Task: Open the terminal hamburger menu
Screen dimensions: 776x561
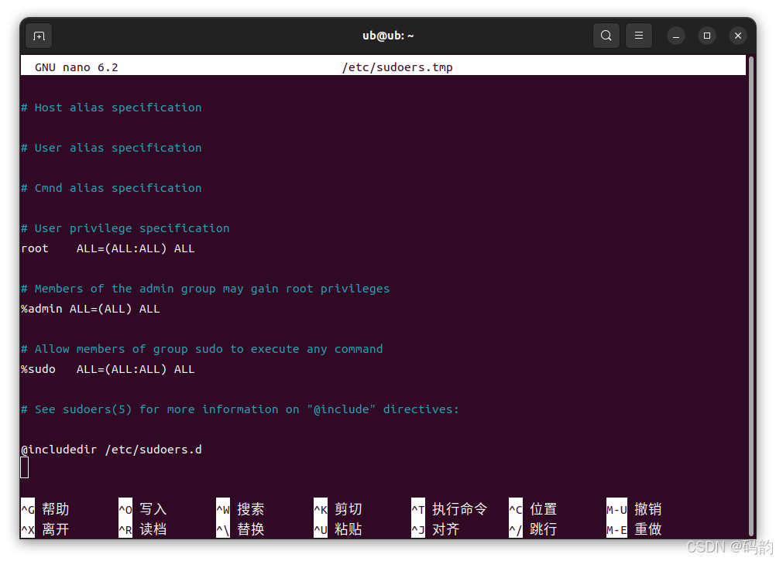Action: click(638, 35)
